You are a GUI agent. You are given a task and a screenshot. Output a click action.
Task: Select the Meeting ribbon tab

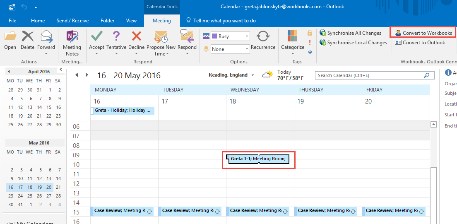click(162, 21)
